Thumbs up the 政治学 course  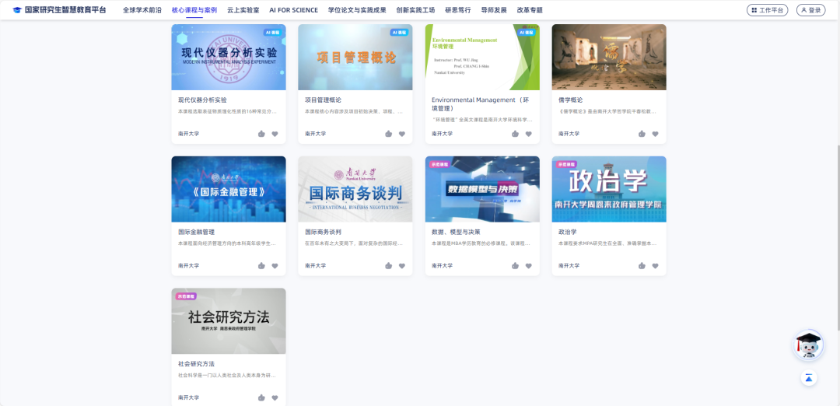pos(642,266)
